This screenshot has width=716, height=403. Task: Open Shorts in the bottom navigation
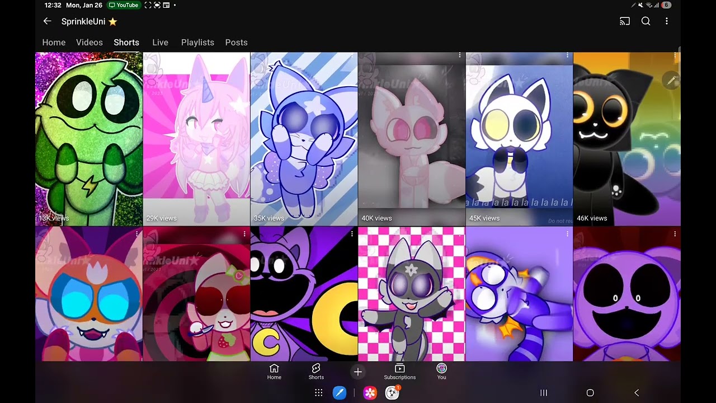316,372
